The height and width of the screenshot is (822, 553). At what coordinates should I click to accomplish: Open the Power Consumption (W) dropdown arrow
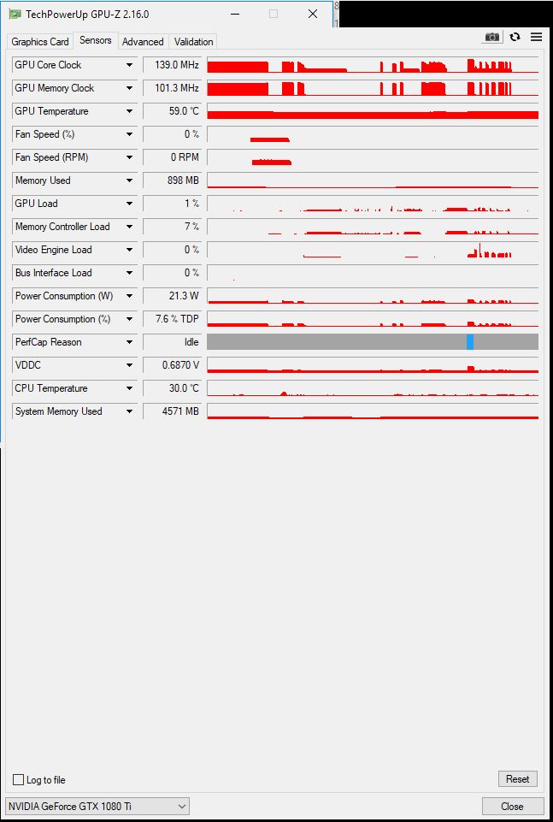129,296
